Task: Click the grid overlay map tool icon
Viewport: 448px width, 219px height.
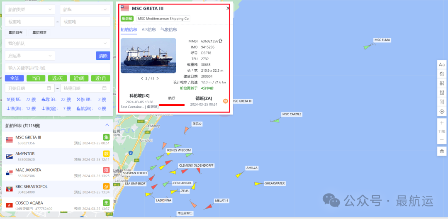Action: tap(442, 83)
